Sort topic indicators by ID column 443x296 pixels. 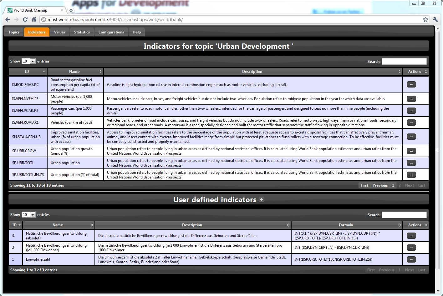click(28, 72)
